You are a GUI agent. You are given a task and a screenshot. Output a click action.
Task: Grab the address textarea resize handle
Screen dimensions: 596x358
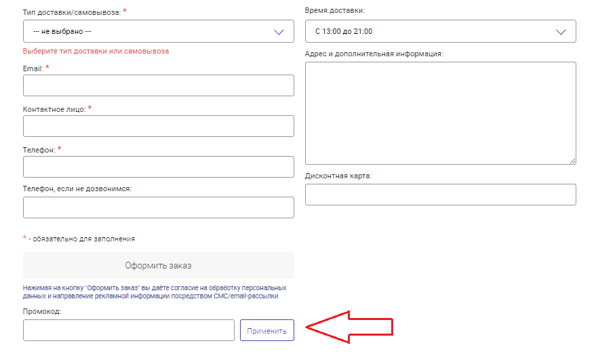572,161
